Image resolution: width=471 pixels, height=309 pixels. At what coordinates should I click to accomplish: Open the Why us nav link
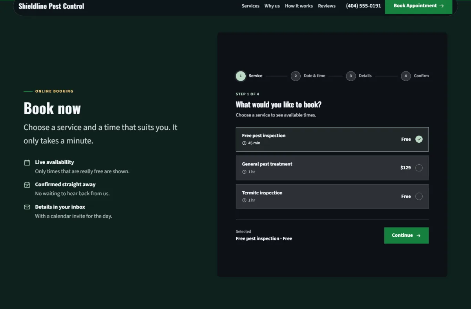click(x=272, y=6)
